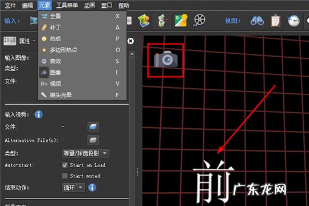Image resolution: width=309 pixels, height=206 pixels.
Task: Click the panel splitter handle dots
Action: [137, 172]
